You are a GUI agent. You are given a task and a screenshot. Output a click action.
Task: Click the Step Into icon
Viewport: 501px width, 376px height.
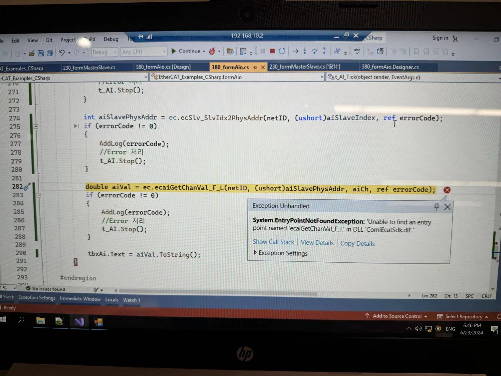click(x=305, y=51)
